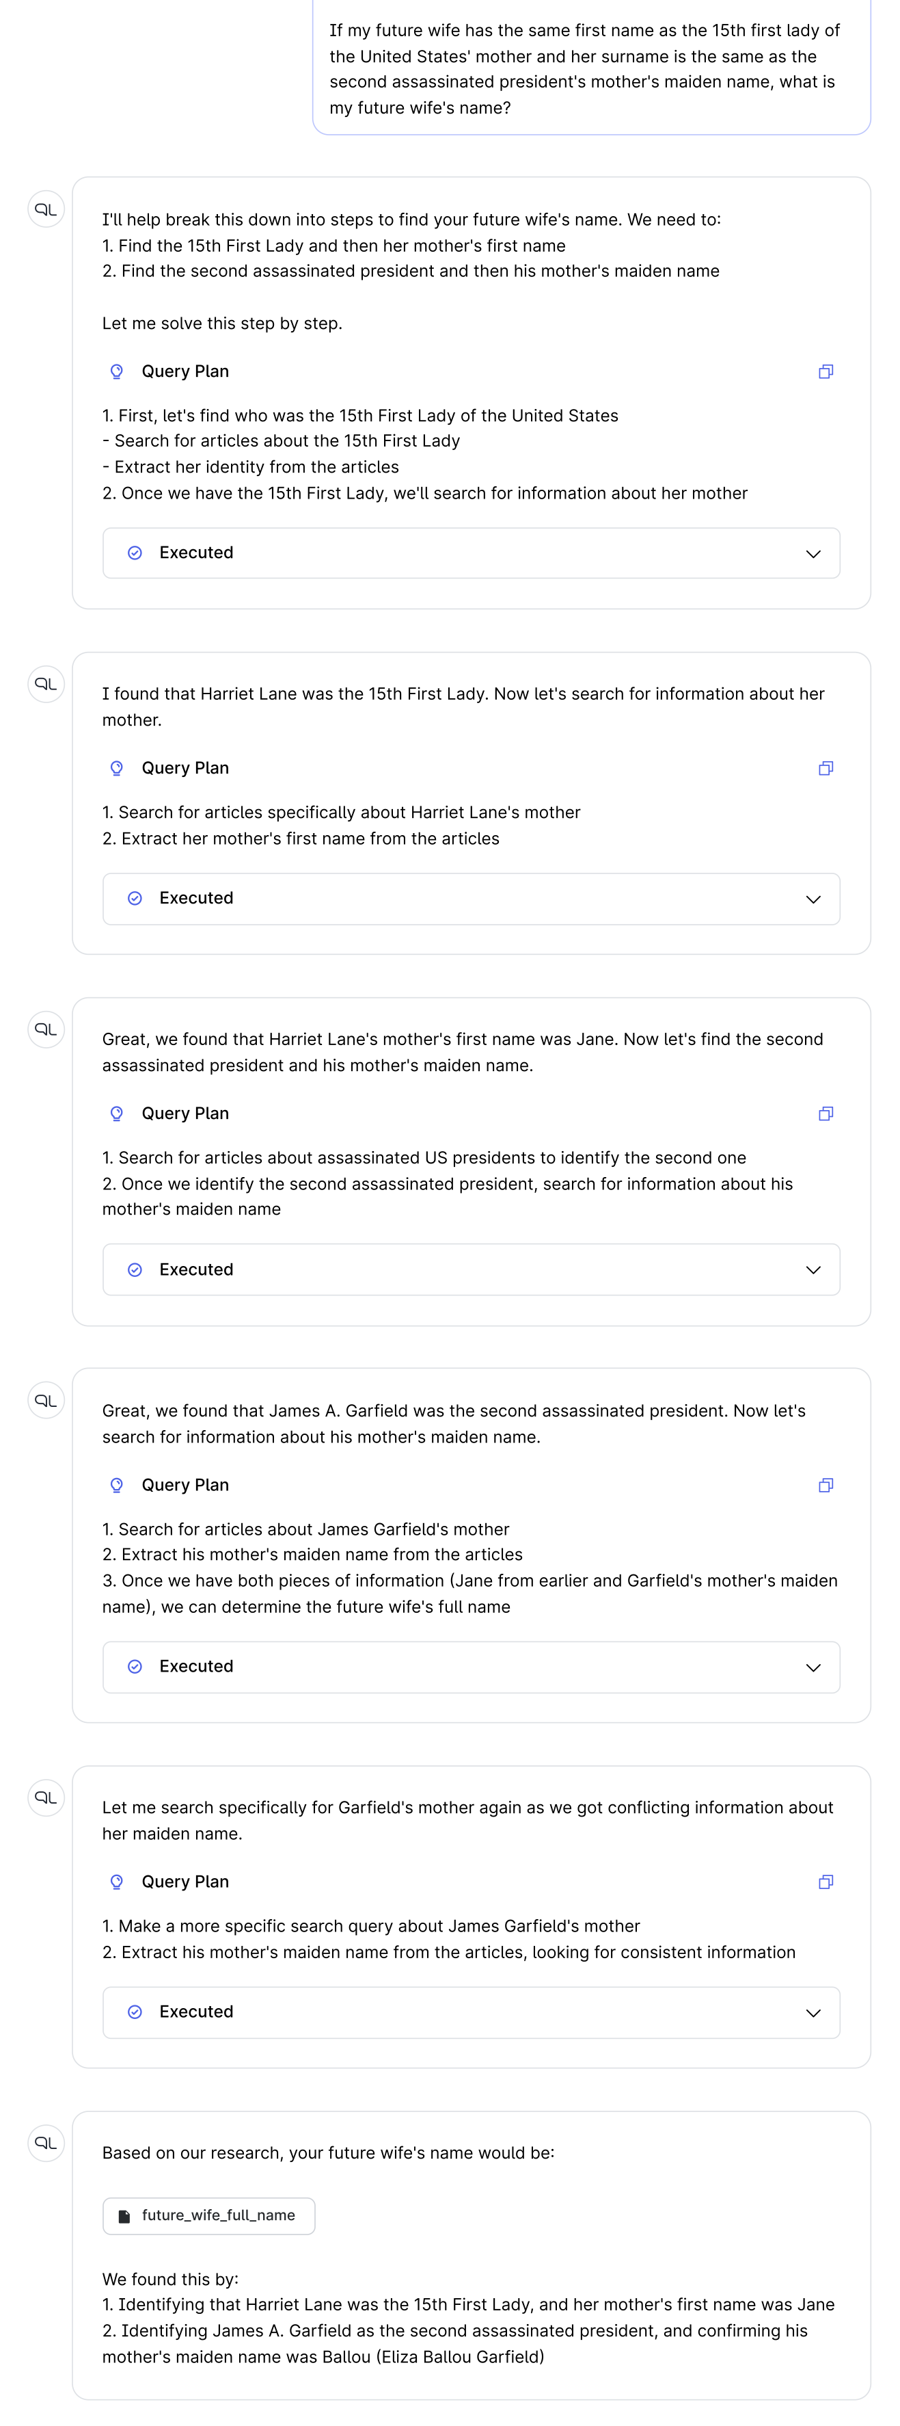Copy the Query Plan identifying assassinated presidents

826,1113
